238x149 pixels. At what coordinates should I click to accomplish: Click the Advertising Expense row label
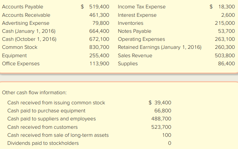pyautogui.click(x=26, y=23)
